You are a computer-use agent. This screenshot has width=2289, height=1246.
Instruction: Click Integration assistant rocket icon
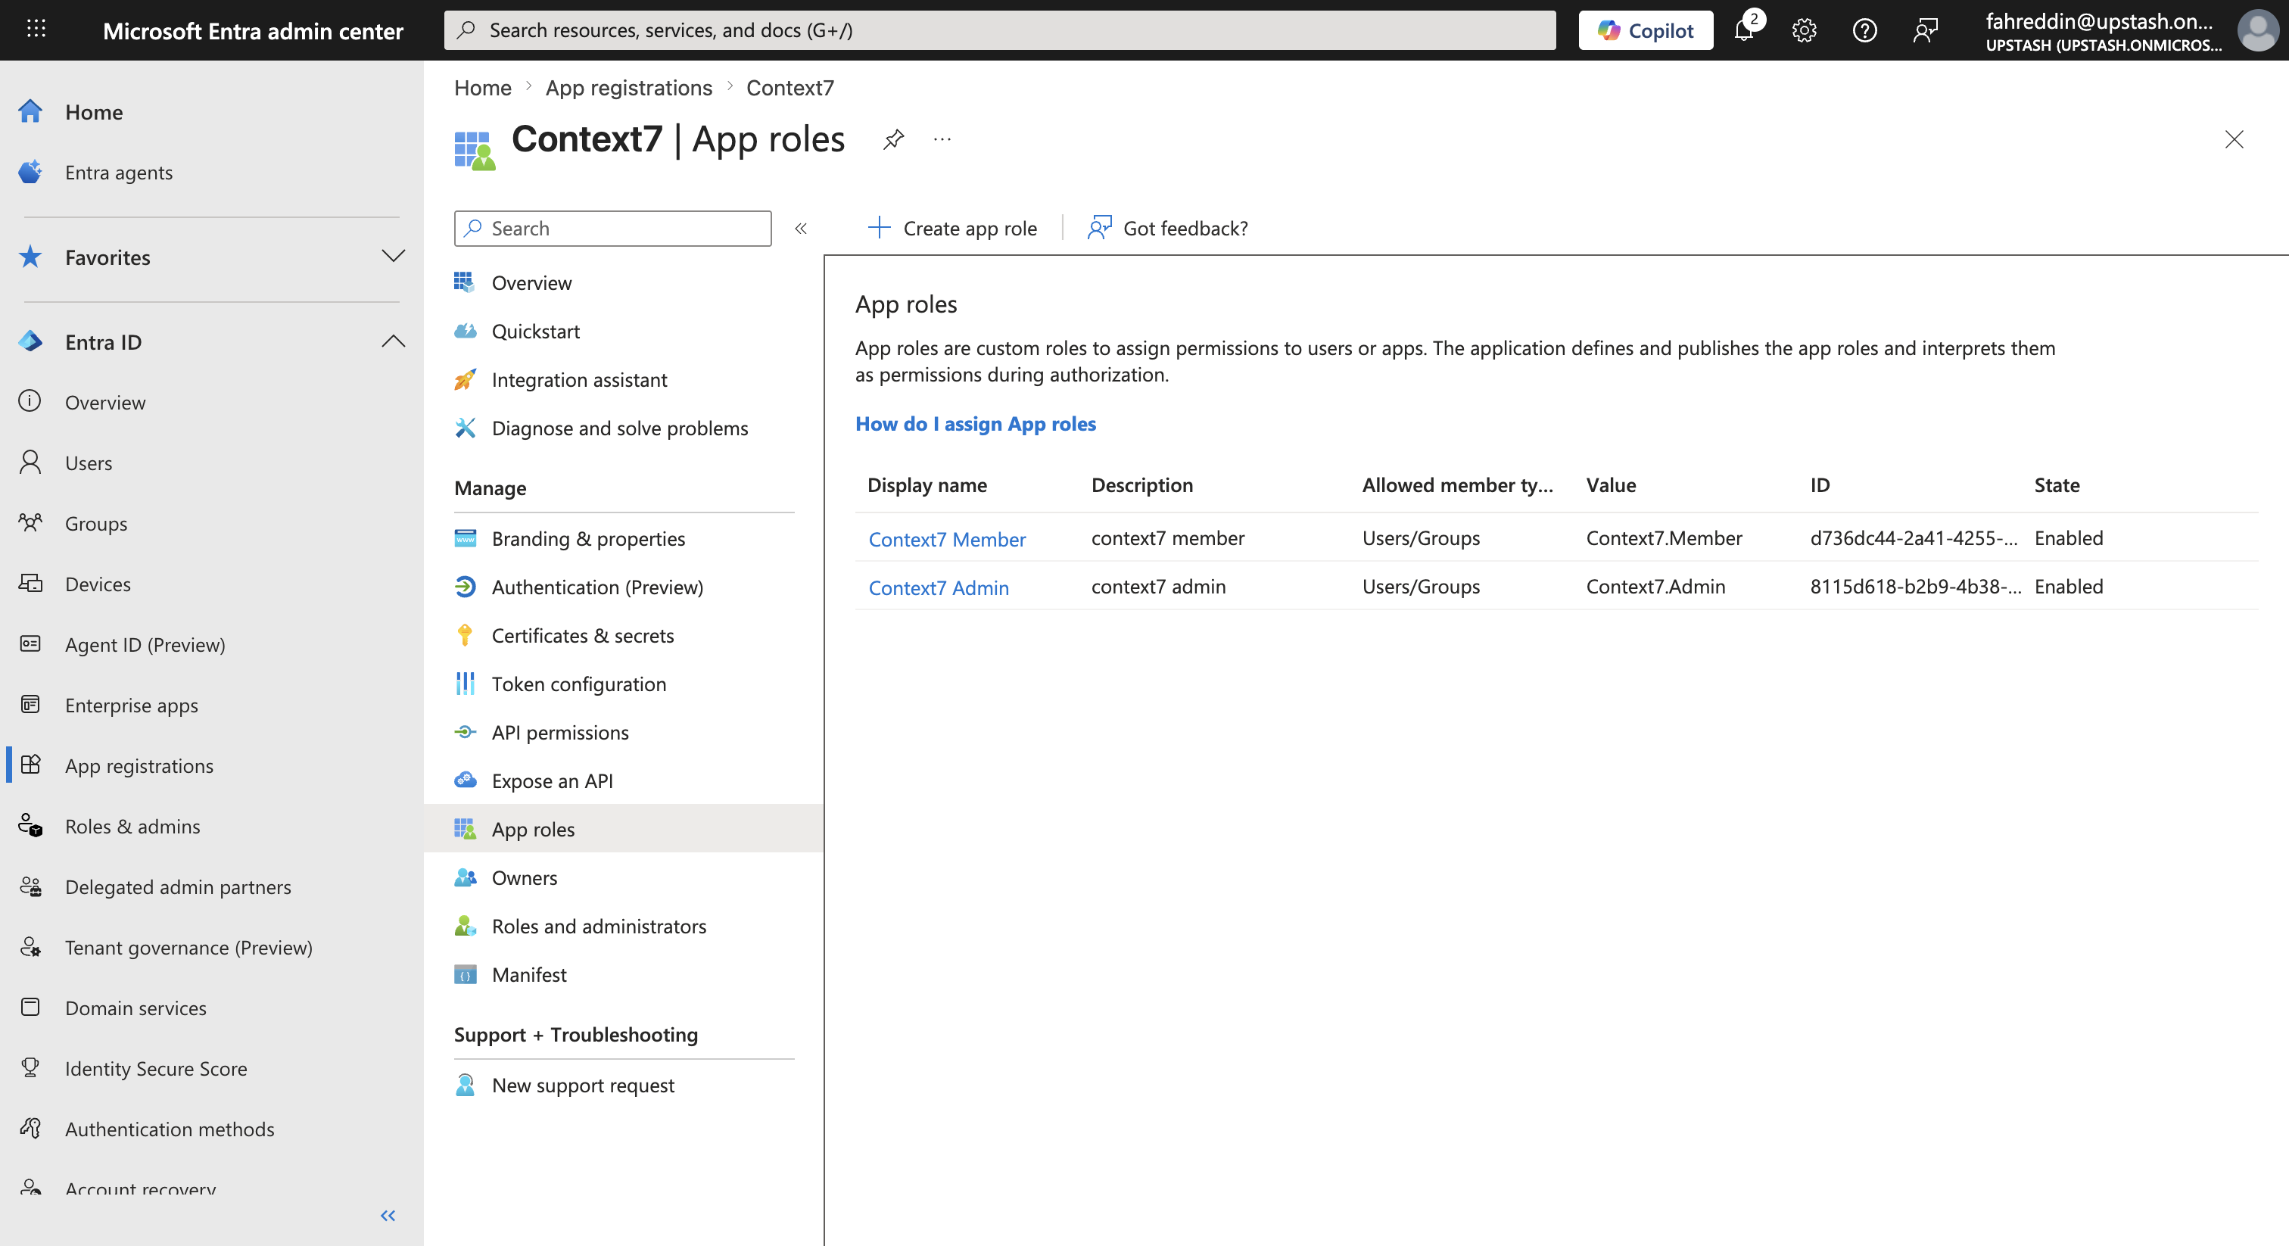coord(465,379)
